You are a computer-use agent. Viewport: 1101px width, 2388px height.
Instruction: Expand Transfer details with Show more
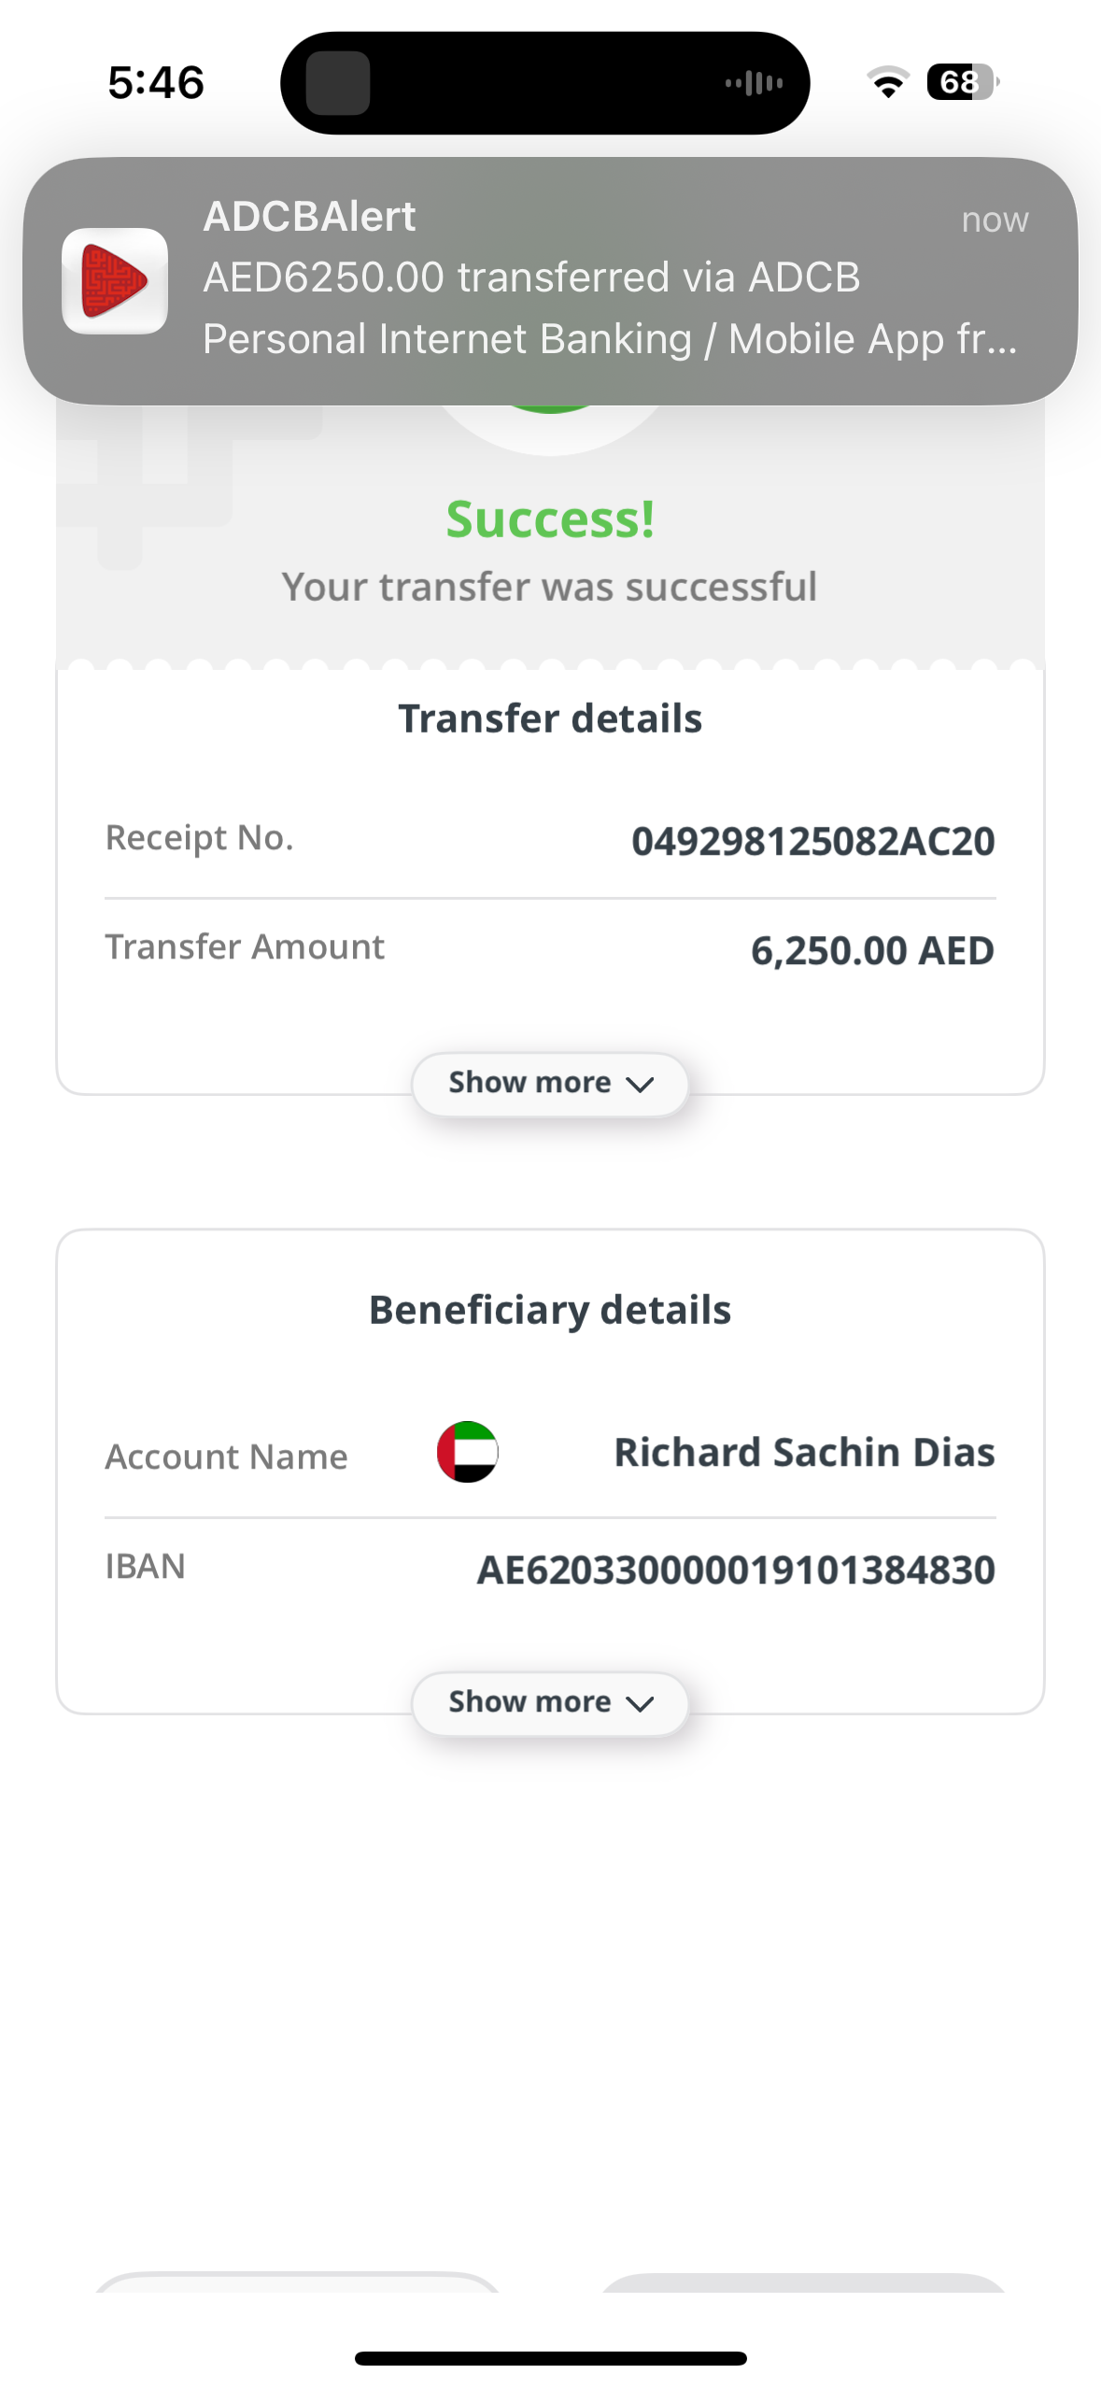(x=550, y=1083)
